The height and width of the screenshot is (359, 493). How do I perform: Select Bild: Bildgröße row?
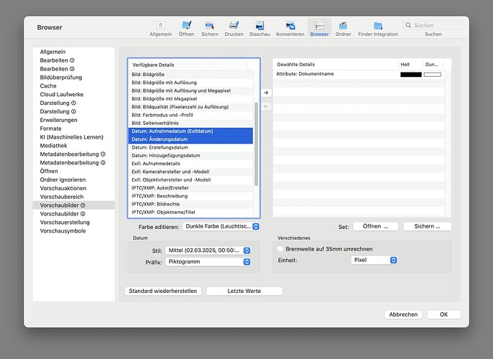click(x=190, y=75)
